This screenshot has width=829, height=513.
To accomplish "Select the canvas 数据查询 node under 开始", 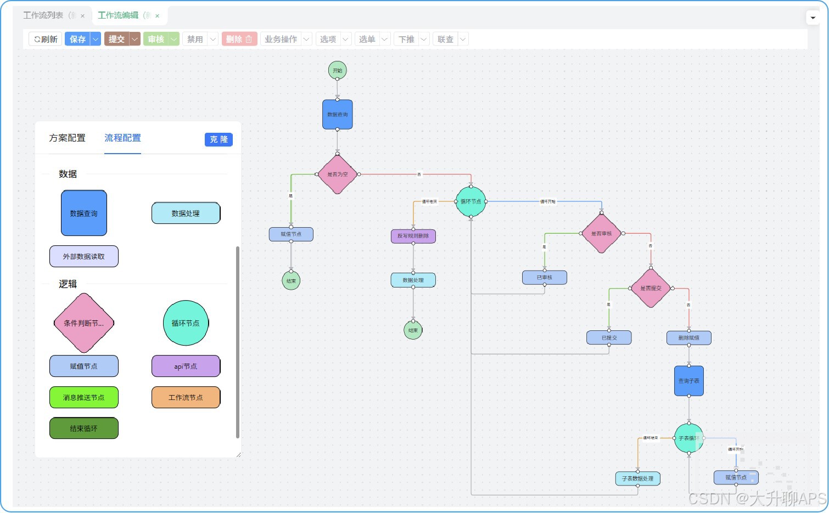I will [338, 114].
